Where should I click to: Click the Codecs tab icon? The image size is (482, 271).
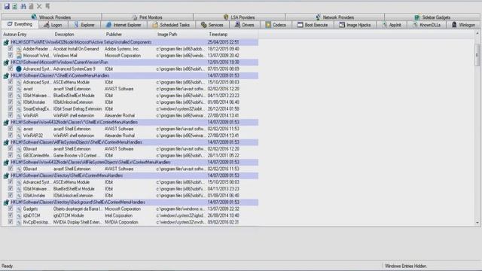(268, 25)
